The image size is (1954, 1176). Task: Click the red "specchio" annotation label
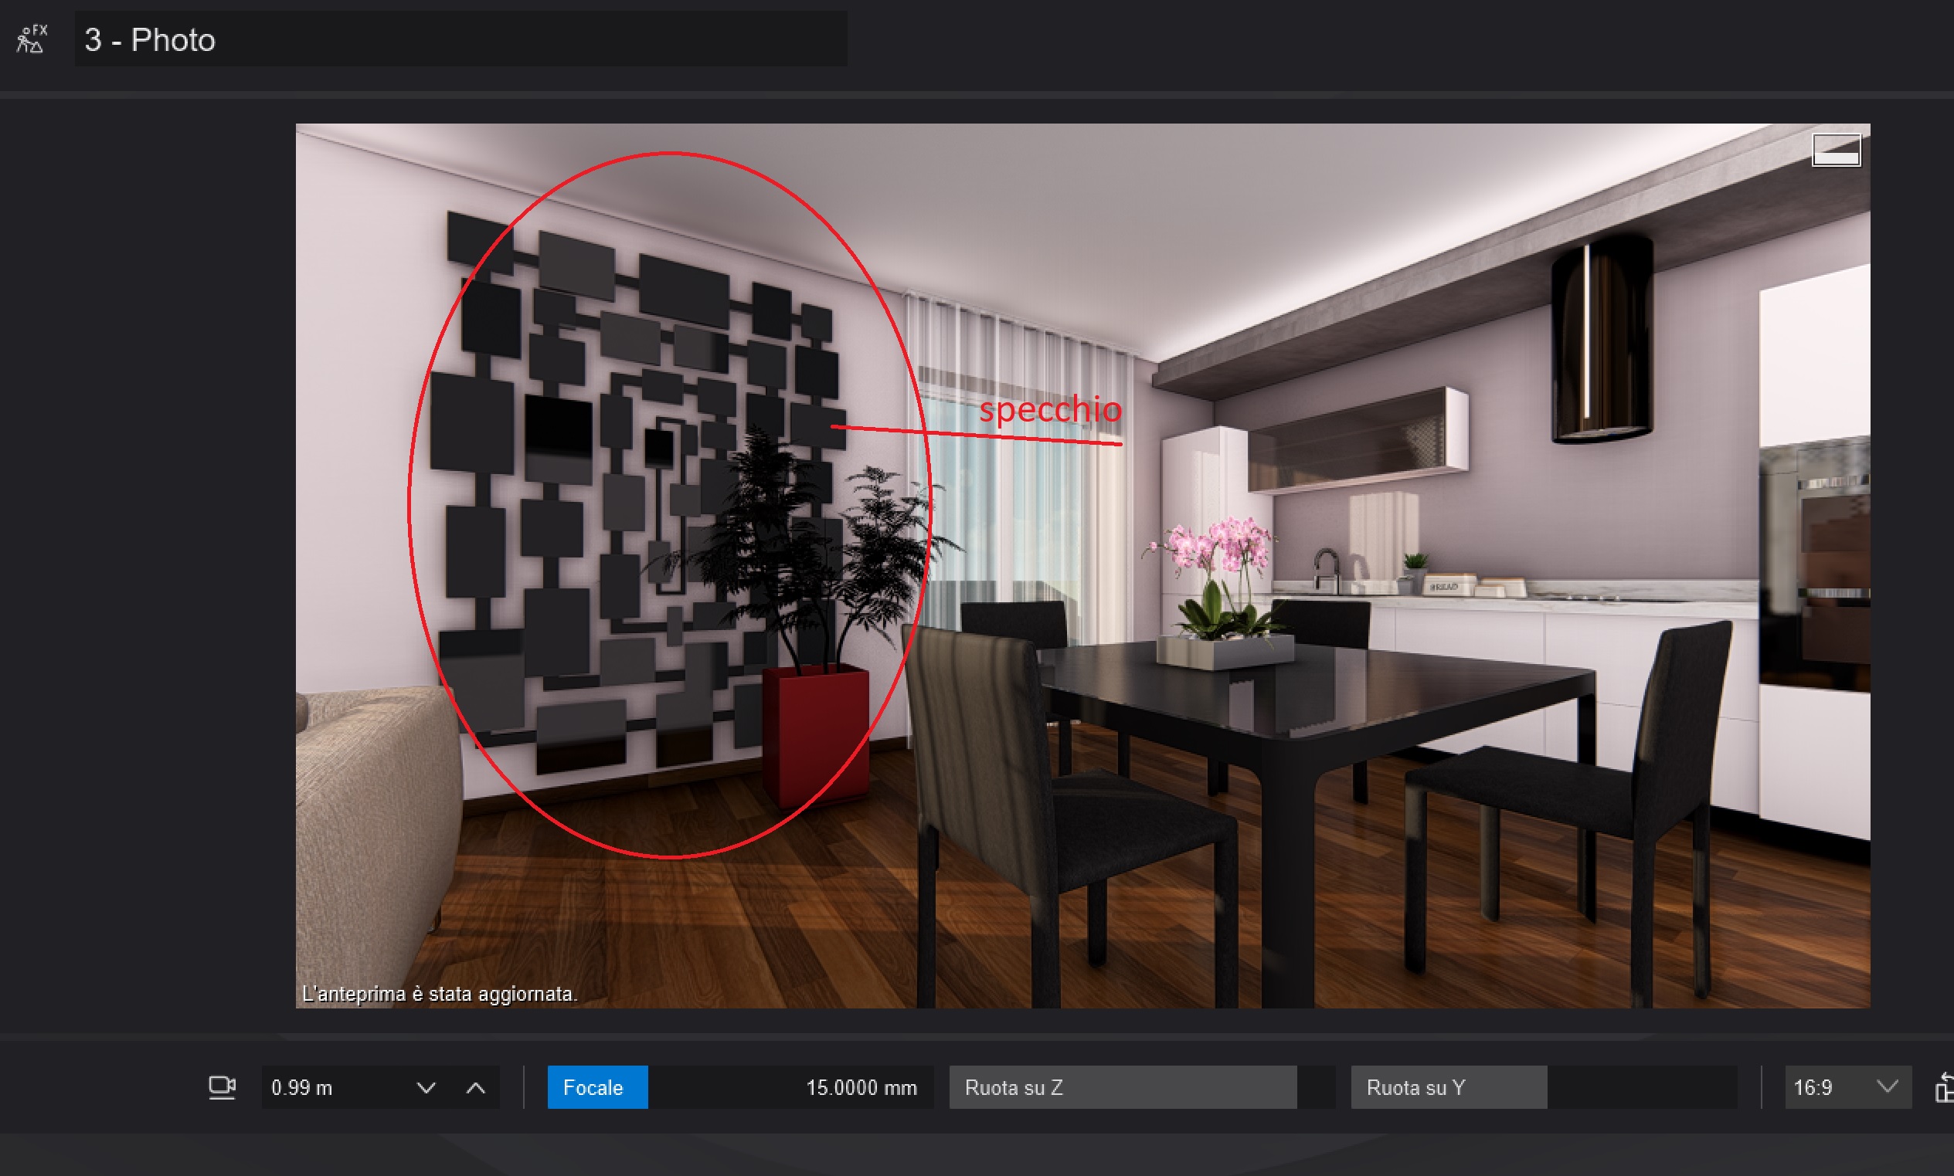pyautogui.click(x=1050, y=410)
